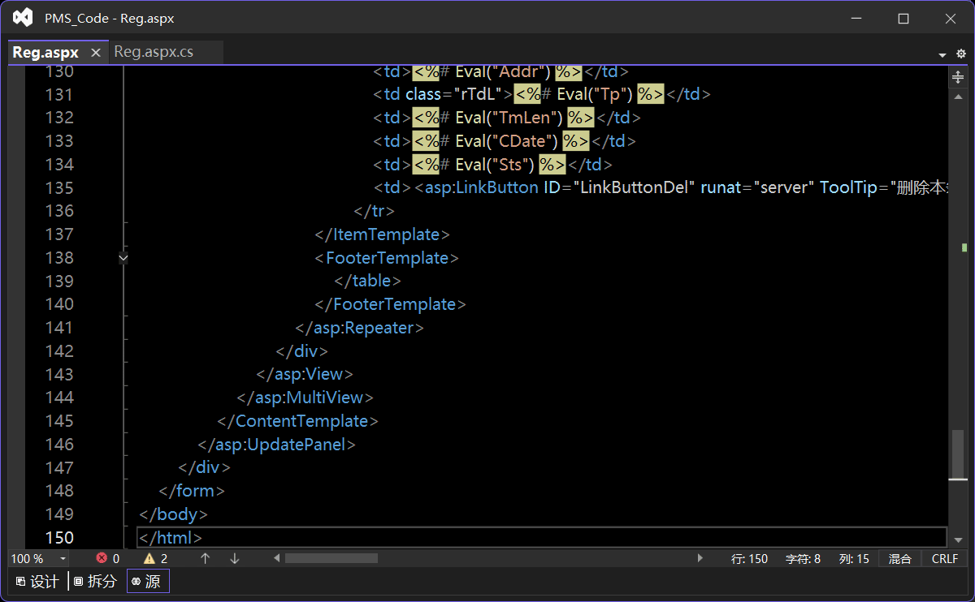Switch to 设计 (Design) view
Viewport: 975px width, 602px height.
(37, 581)
